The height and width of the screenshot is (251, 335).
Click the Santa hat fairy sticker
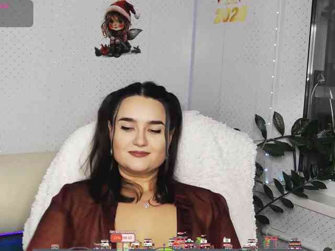118,29
